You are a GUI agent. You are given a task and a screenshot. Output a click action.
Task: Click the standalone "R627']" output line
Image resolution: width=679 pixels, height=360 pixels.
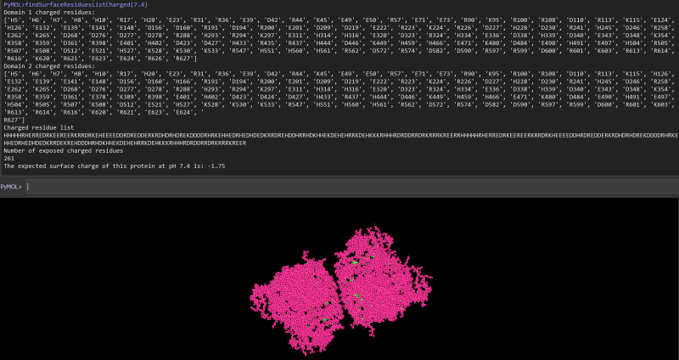click(x=14, y=120)
